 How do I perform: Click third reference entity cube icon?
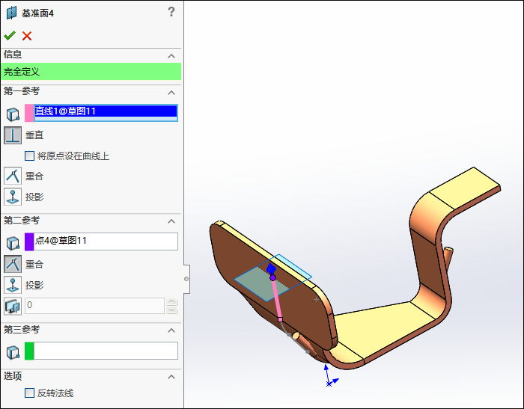pos(13,352)
